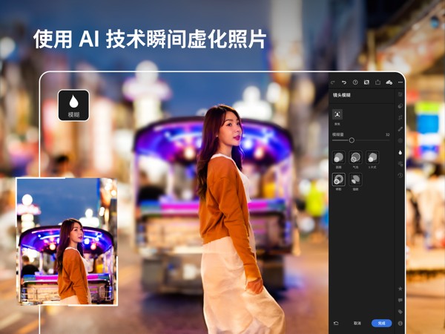The image size is (445, 334).
Task: Check the cloud sync status icon
Action: tap(389, 82)
